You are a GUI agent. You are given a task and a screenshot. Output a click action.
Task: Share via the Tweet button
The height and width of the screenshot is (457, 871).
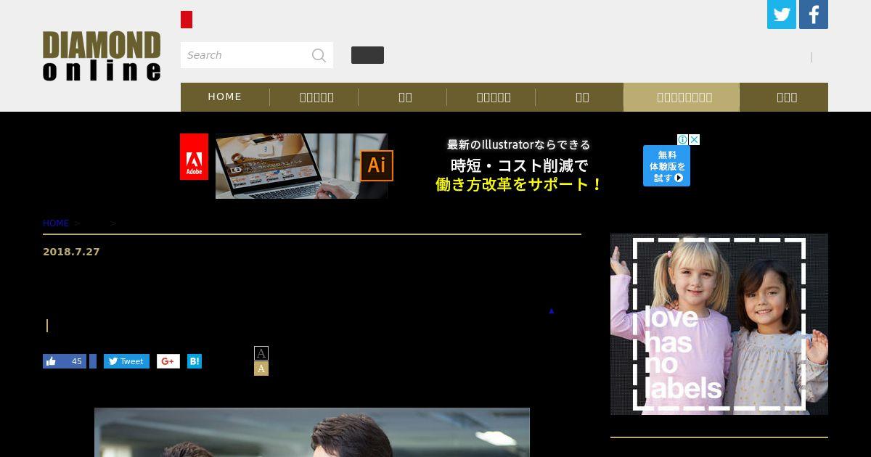(126, 361)
